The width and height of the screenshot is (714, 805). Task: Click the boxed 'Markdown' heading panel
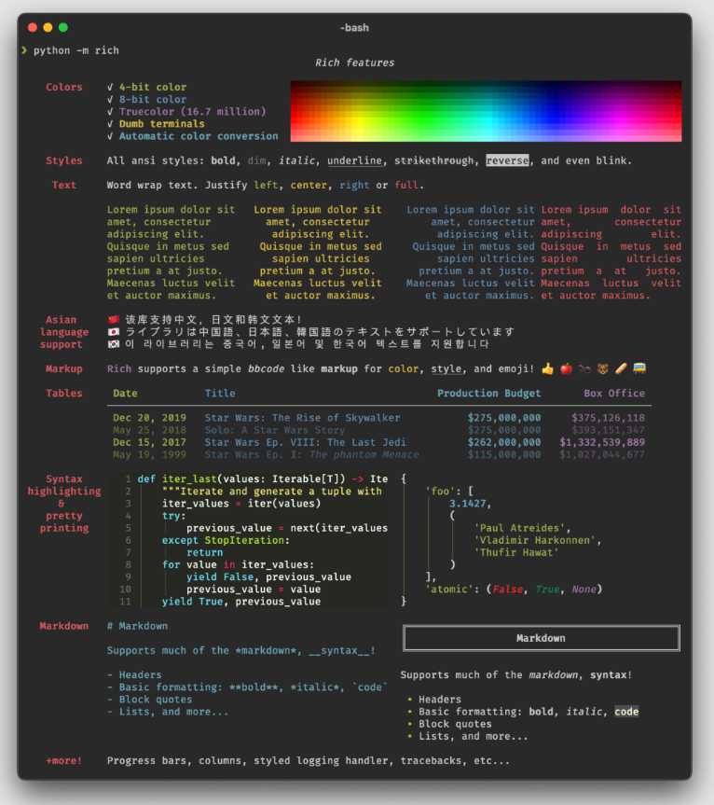tap(542, 638)
